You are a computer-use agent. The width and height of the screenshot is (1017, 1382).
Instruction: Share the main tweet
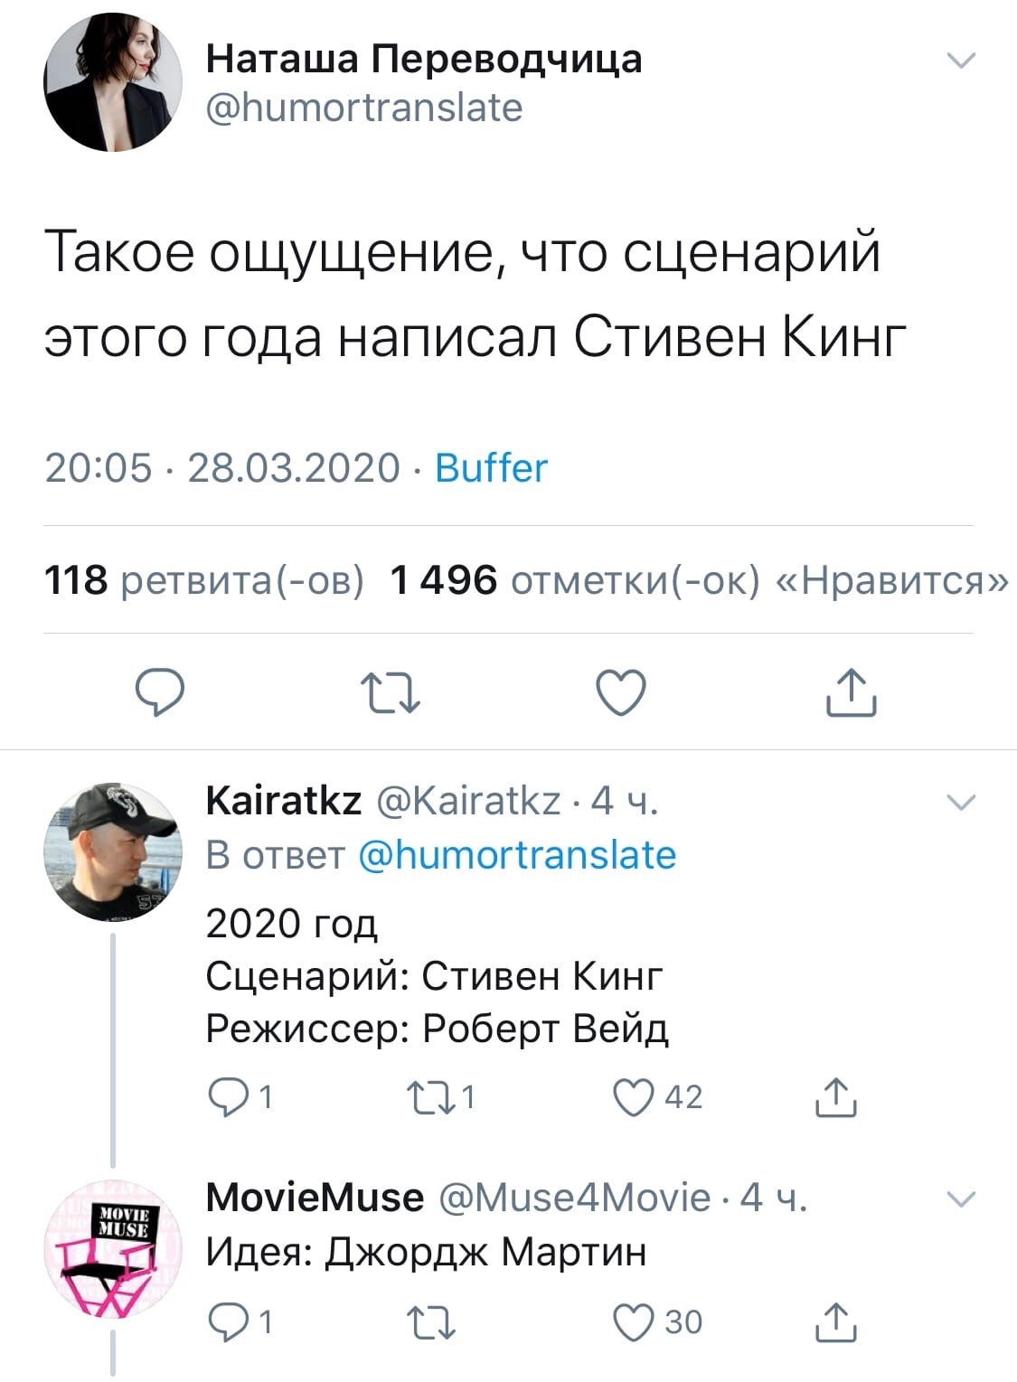(852, 693)
